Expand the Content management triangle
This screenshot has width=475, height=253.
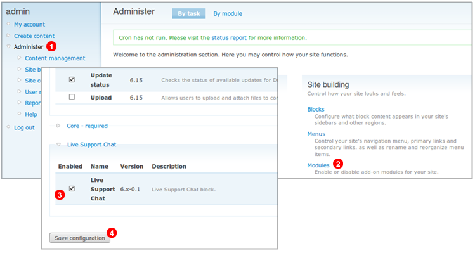pos(20,58)
